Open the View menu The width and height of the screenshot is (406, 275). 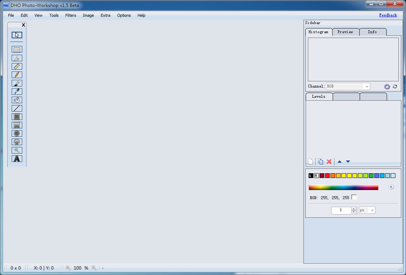pos(38,15)
